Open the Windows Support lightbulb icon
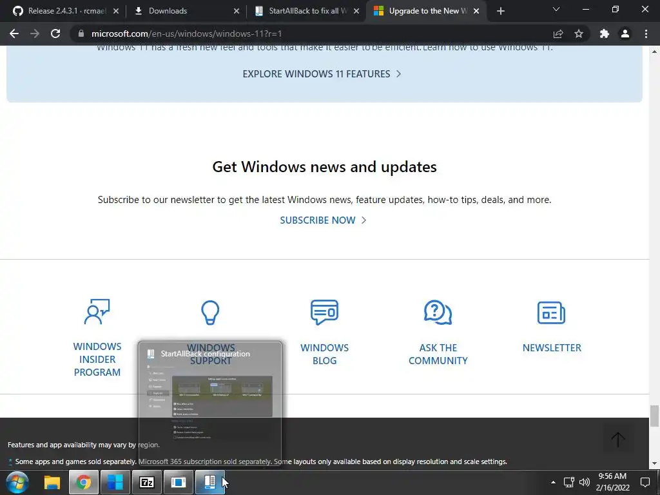 pos(210,313)
